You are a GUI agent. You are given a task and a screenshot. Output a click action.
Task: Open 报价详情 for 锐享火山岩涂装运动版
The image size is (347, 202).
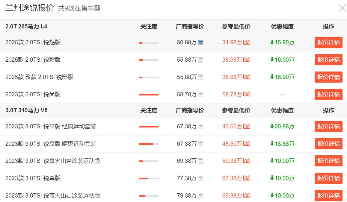click(328, 161)
